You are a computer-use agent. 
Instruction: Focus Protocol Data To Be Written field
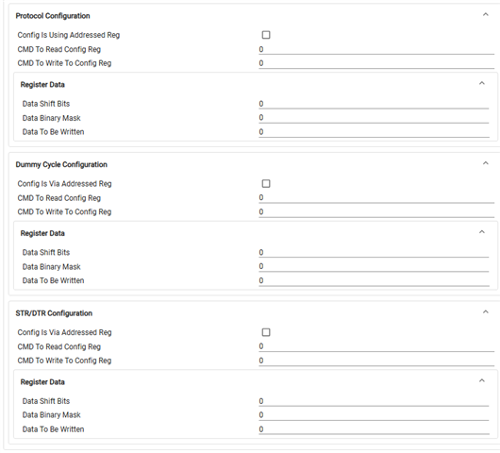tap(374, 132)
